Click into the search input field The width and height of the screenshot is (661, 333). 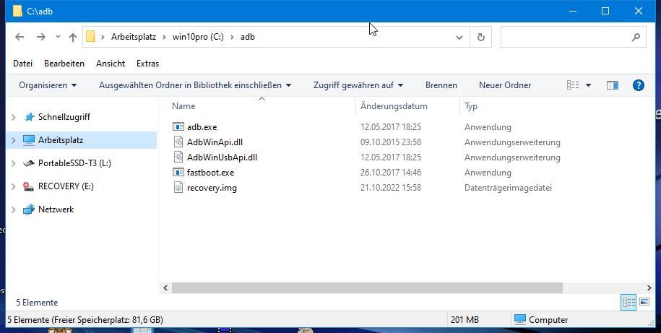tap(563, 37)
